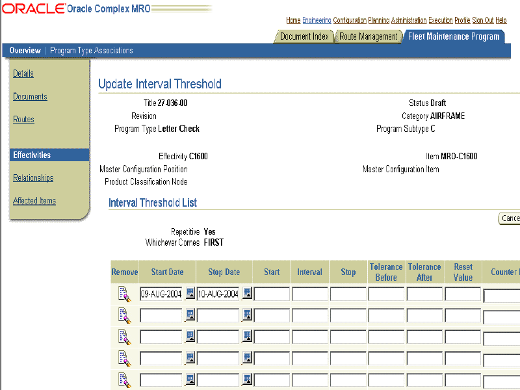This screenshot has width=520, height=390.
Task: Open calendar picker next to 10-AUG-2004 stop date
Action: click(248, 293)
